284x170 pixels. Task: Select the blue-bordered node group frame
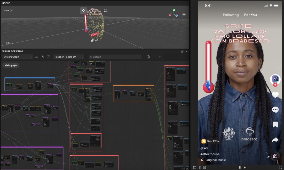(30, 84)
